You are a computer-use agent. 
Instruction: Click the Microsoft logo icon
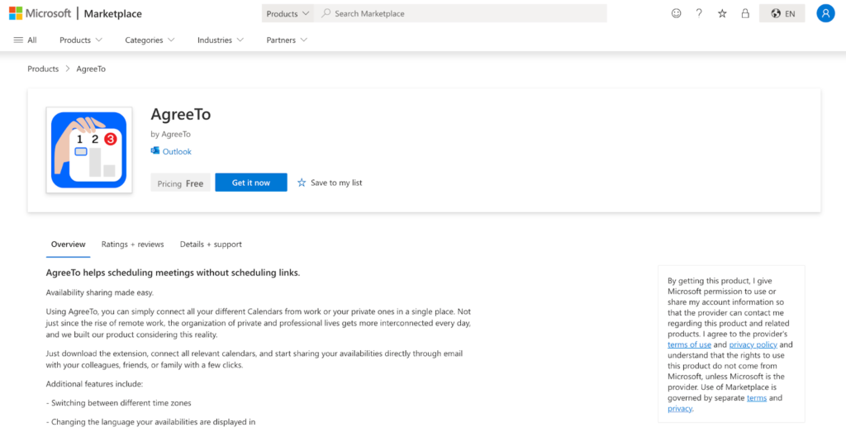16,13
